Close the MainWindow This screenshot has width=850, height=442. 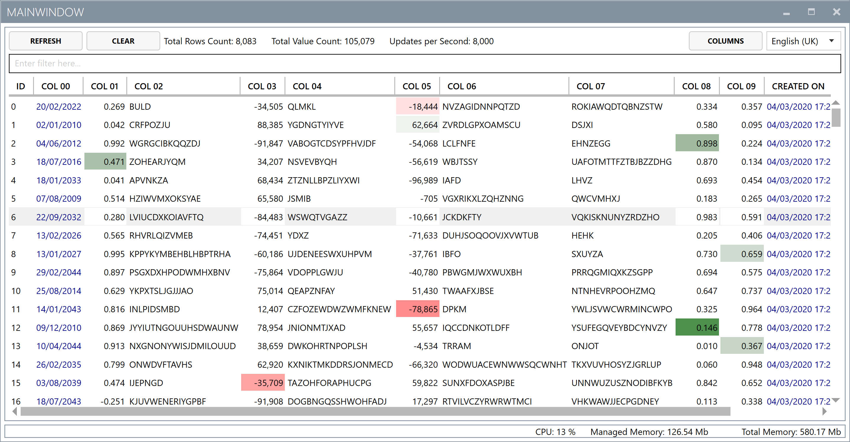click(x=836, y=12)
